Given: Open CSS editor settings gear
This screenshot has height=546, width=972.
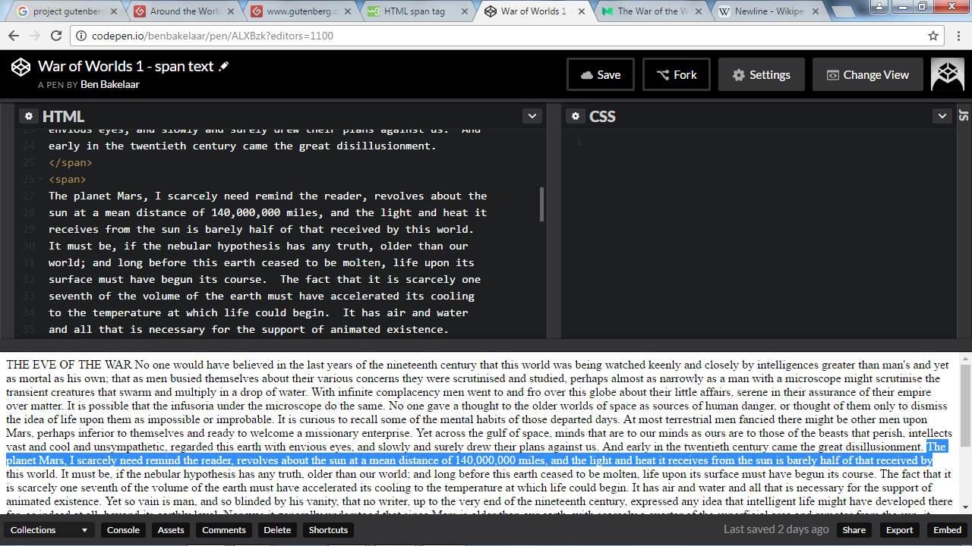Looking at the screenshot, I should pyautogui.click(x=576, y=116).
